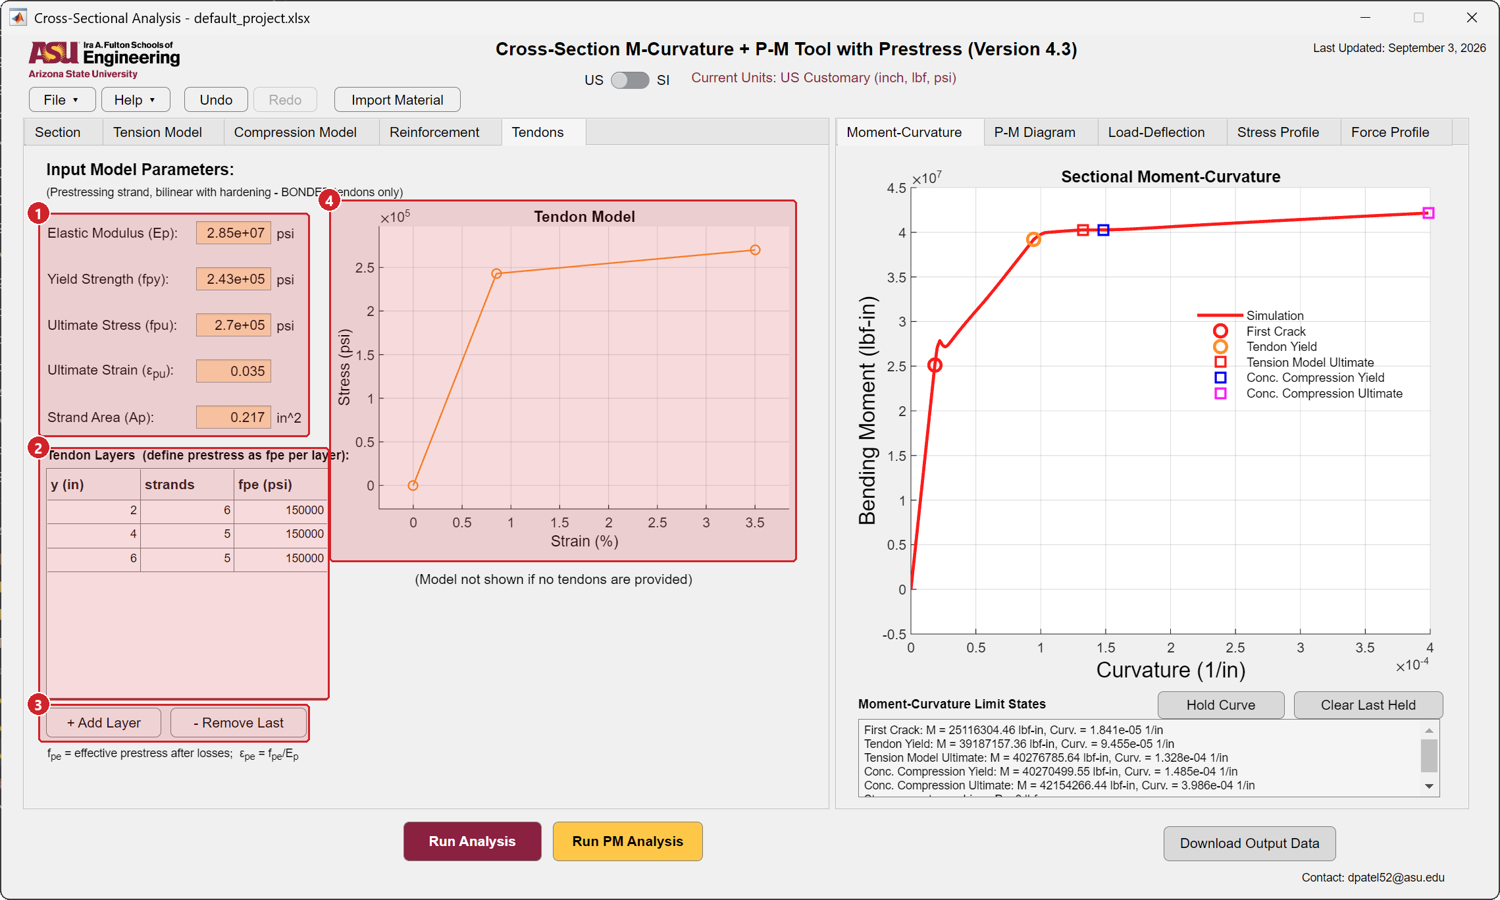Viewport: 1500px width, 900px height.
Task: Click the red Tension Model Ultimate square marker
Action: 1083,230
